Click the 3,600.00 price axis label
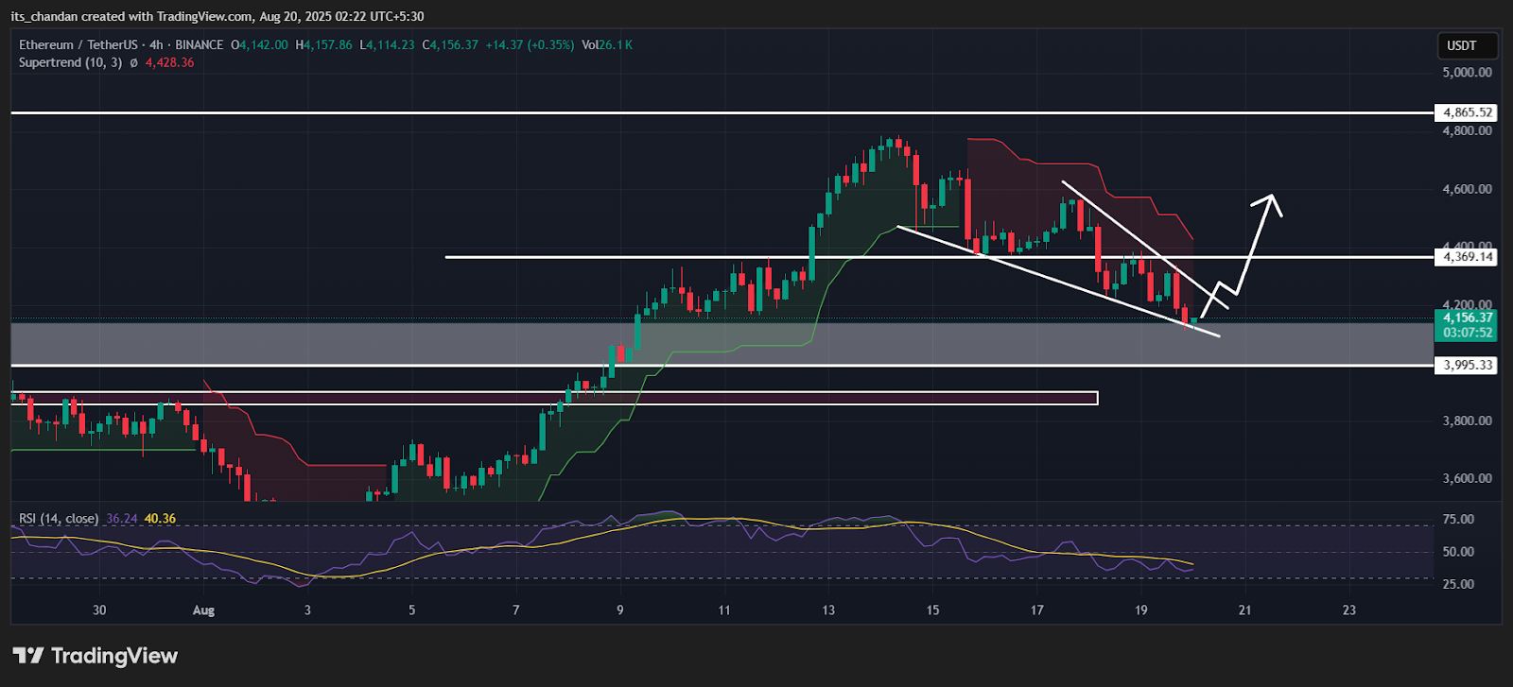Viewport: 1513px width, 687px height. [x=1468, y=478]
